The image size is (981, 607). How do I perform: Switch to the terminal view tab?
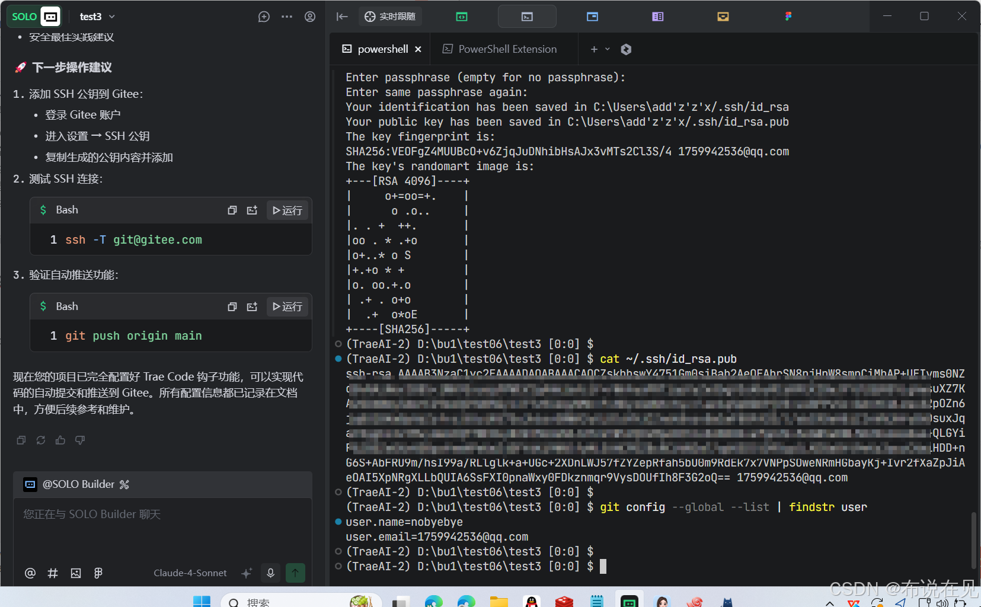[x=527, y=17]
